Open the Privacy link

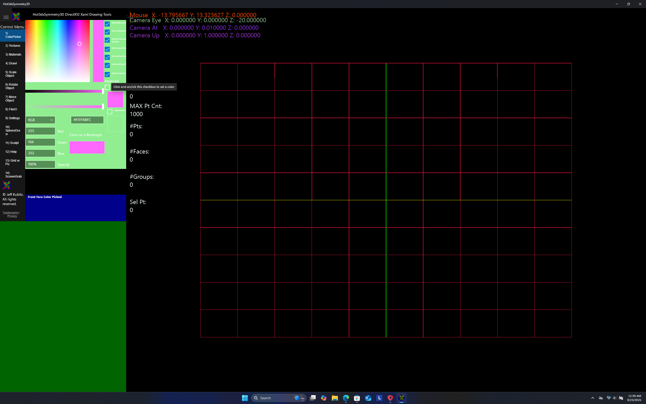click(12, 216)
